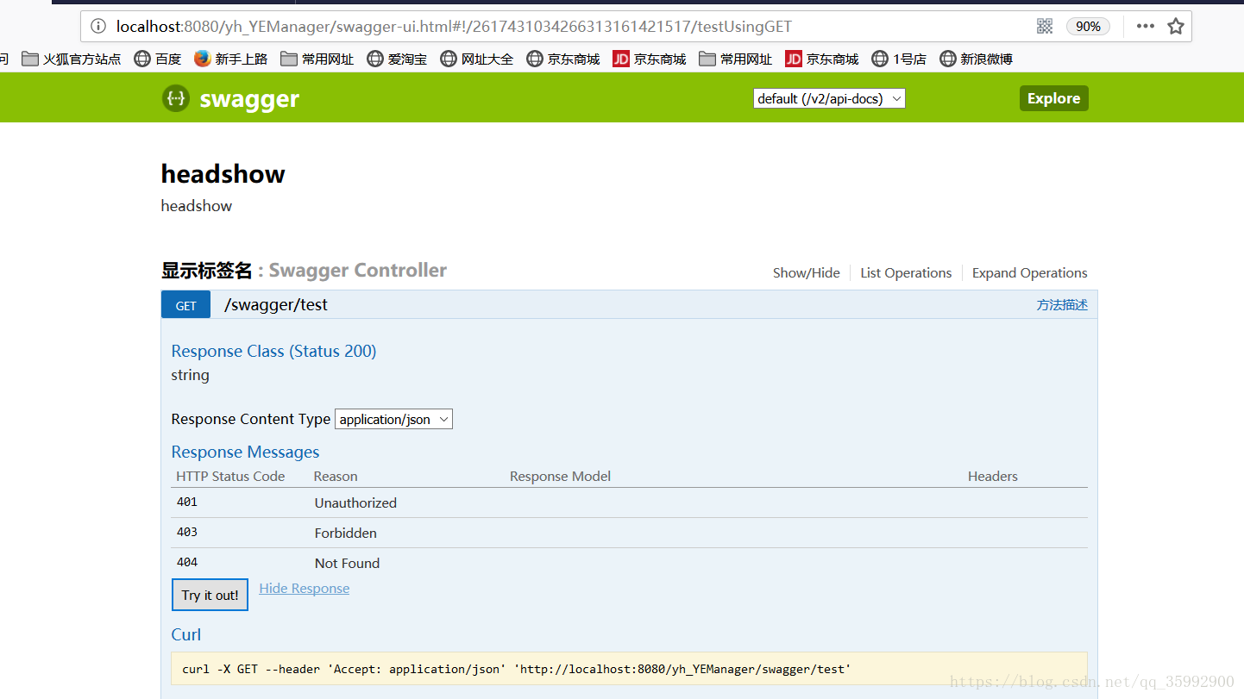Click the curl command code block
The width and height of the screenshot is (1244, 699).
[629, 669]
